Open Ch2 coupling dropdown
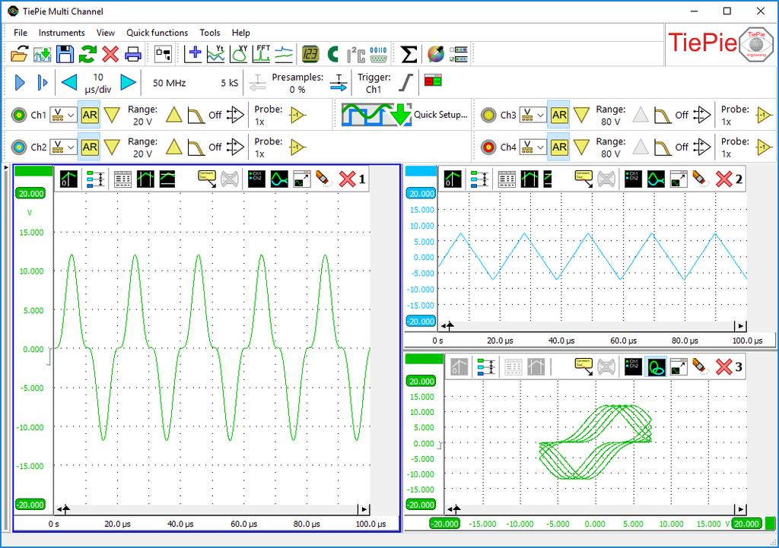The image size is (779, 548). click(64, 147)
